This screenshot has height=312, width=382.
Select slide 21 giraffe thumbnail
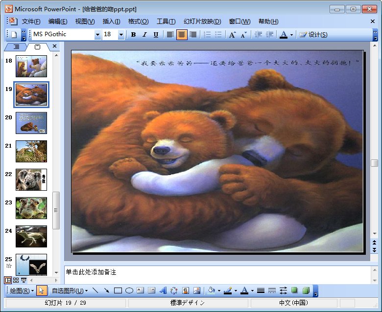click(x=31, y=151)
